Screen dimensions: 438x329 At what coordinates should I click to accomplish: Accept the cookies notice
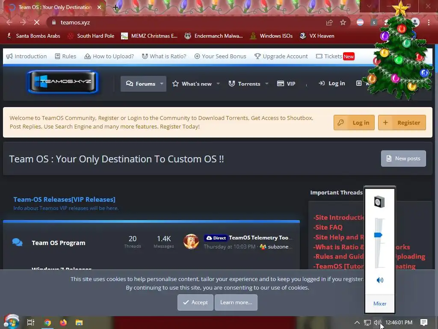pyautogui.click(x=195, y=302)
